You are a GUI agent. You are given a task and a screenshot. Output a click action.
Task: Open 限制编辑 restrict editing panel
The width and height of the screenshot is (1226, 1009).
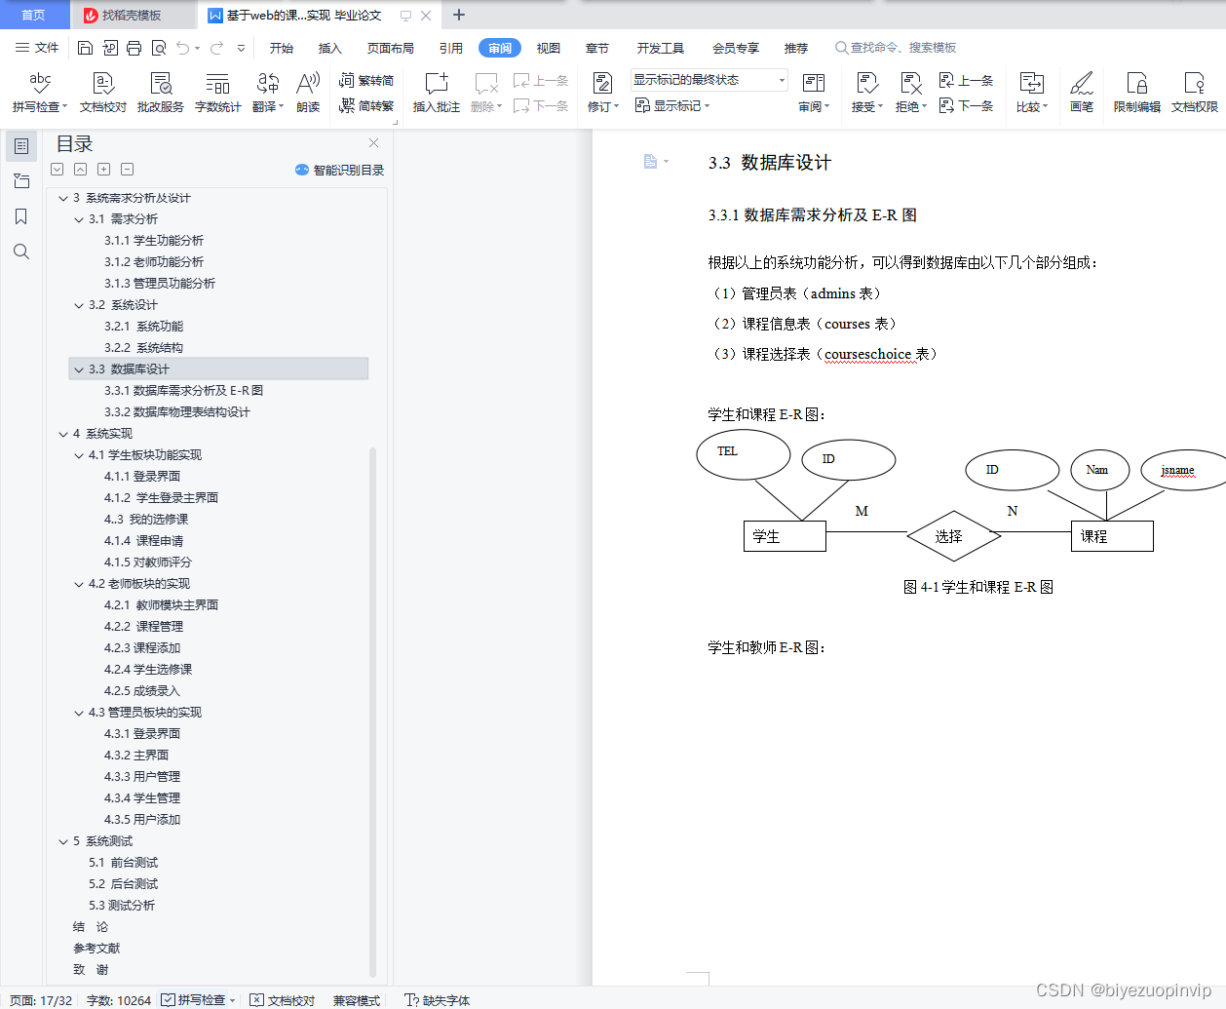1136,93
